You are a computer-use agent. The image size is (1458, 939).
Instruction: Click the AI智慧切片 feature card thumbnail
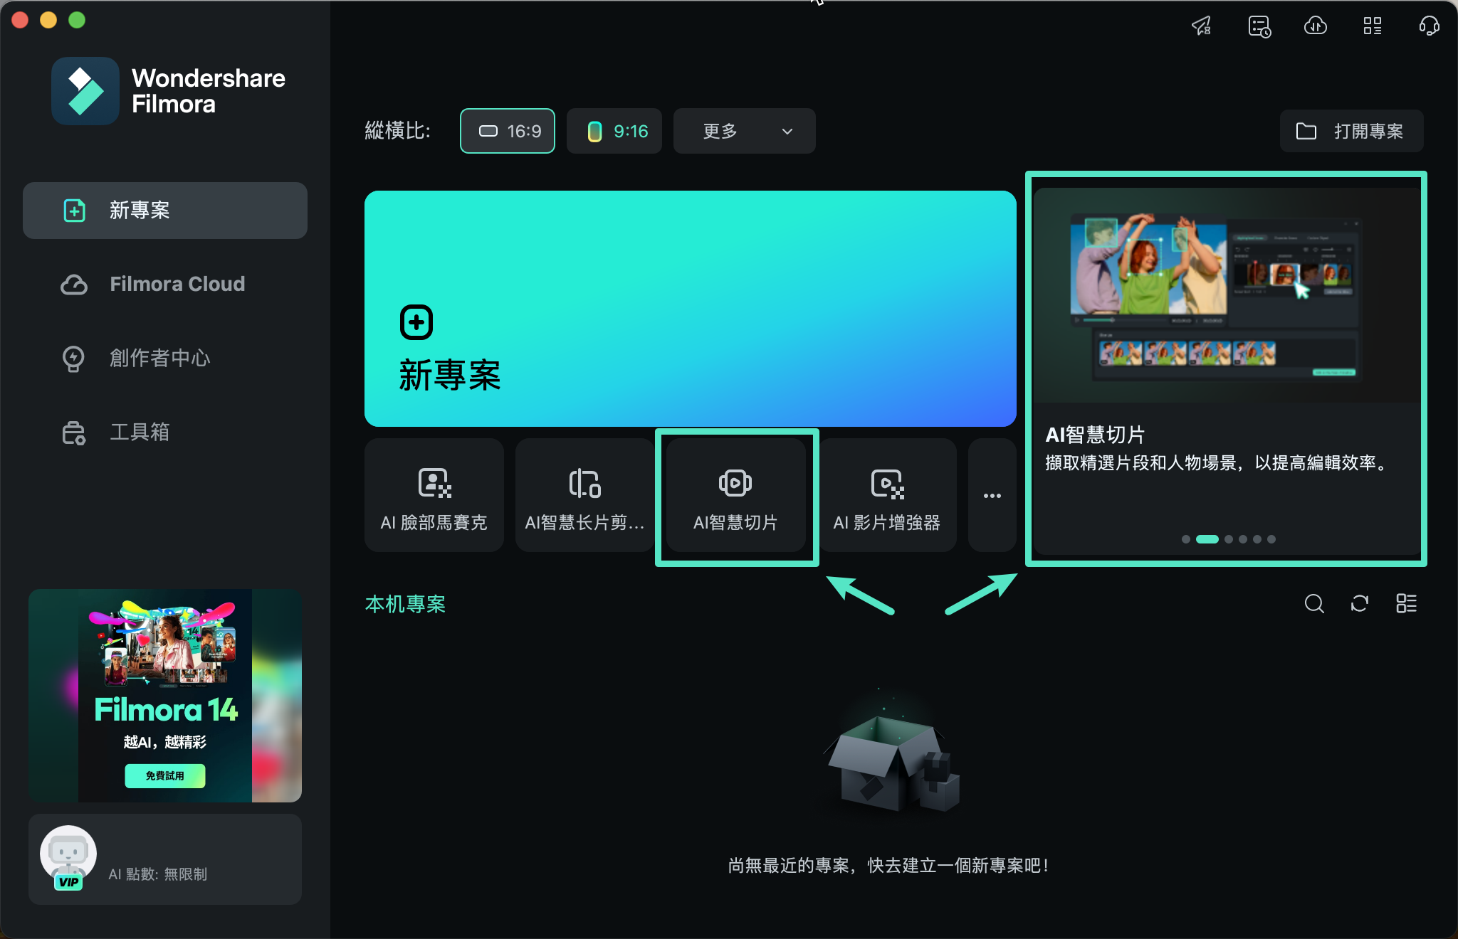[736, 495]
